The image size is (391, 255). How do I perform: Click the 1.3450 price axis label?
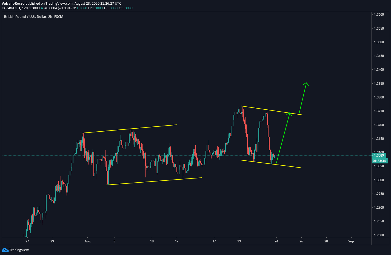pos(379,56)
